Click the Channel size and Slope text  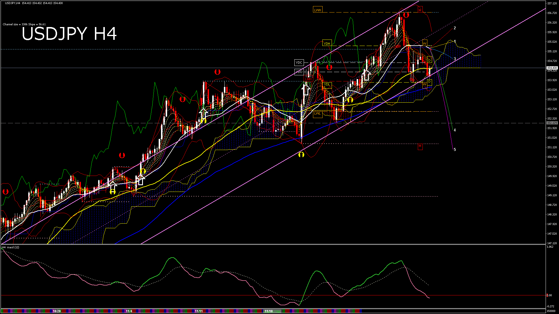pos(24,24)
